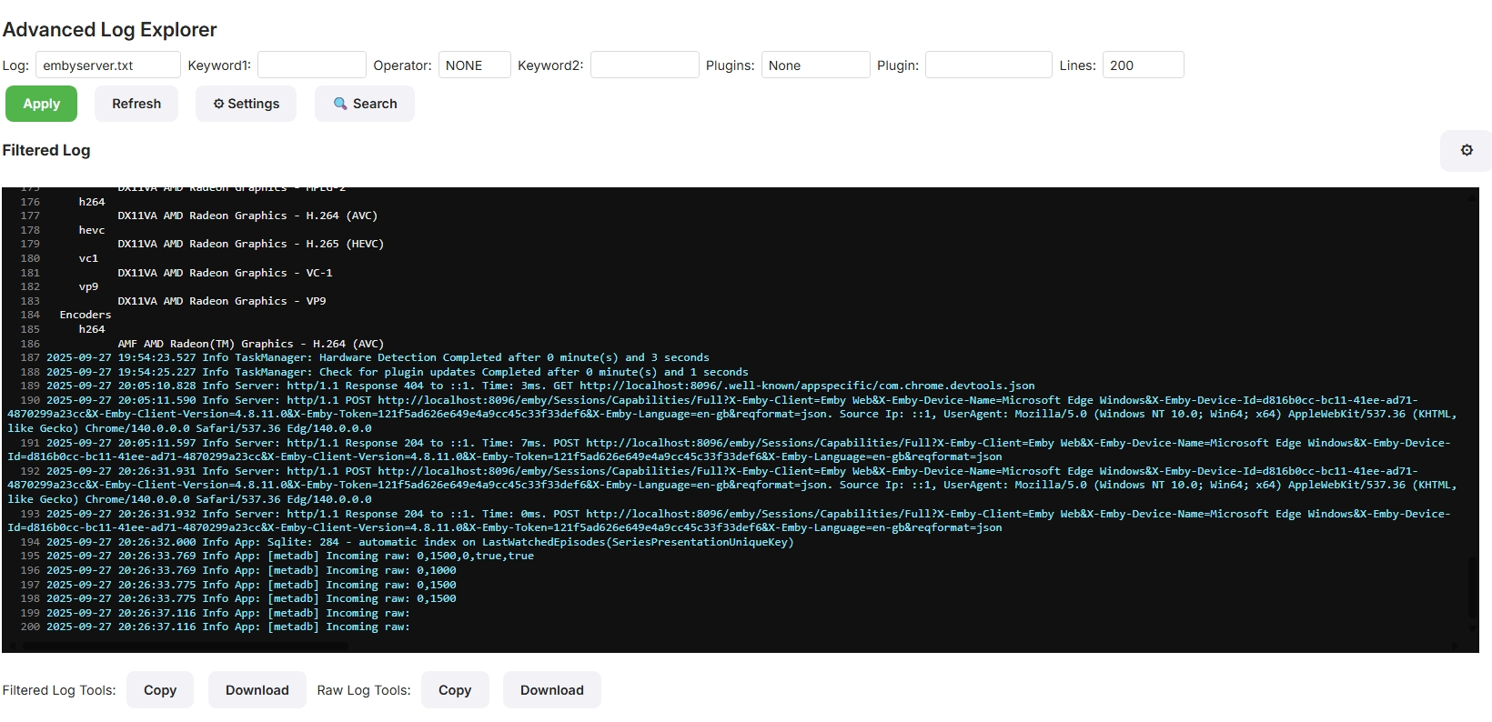The width and height of the screenshot is (1492, 722).
Task: Click the magnifier Search button
Action: click(365, 104)
